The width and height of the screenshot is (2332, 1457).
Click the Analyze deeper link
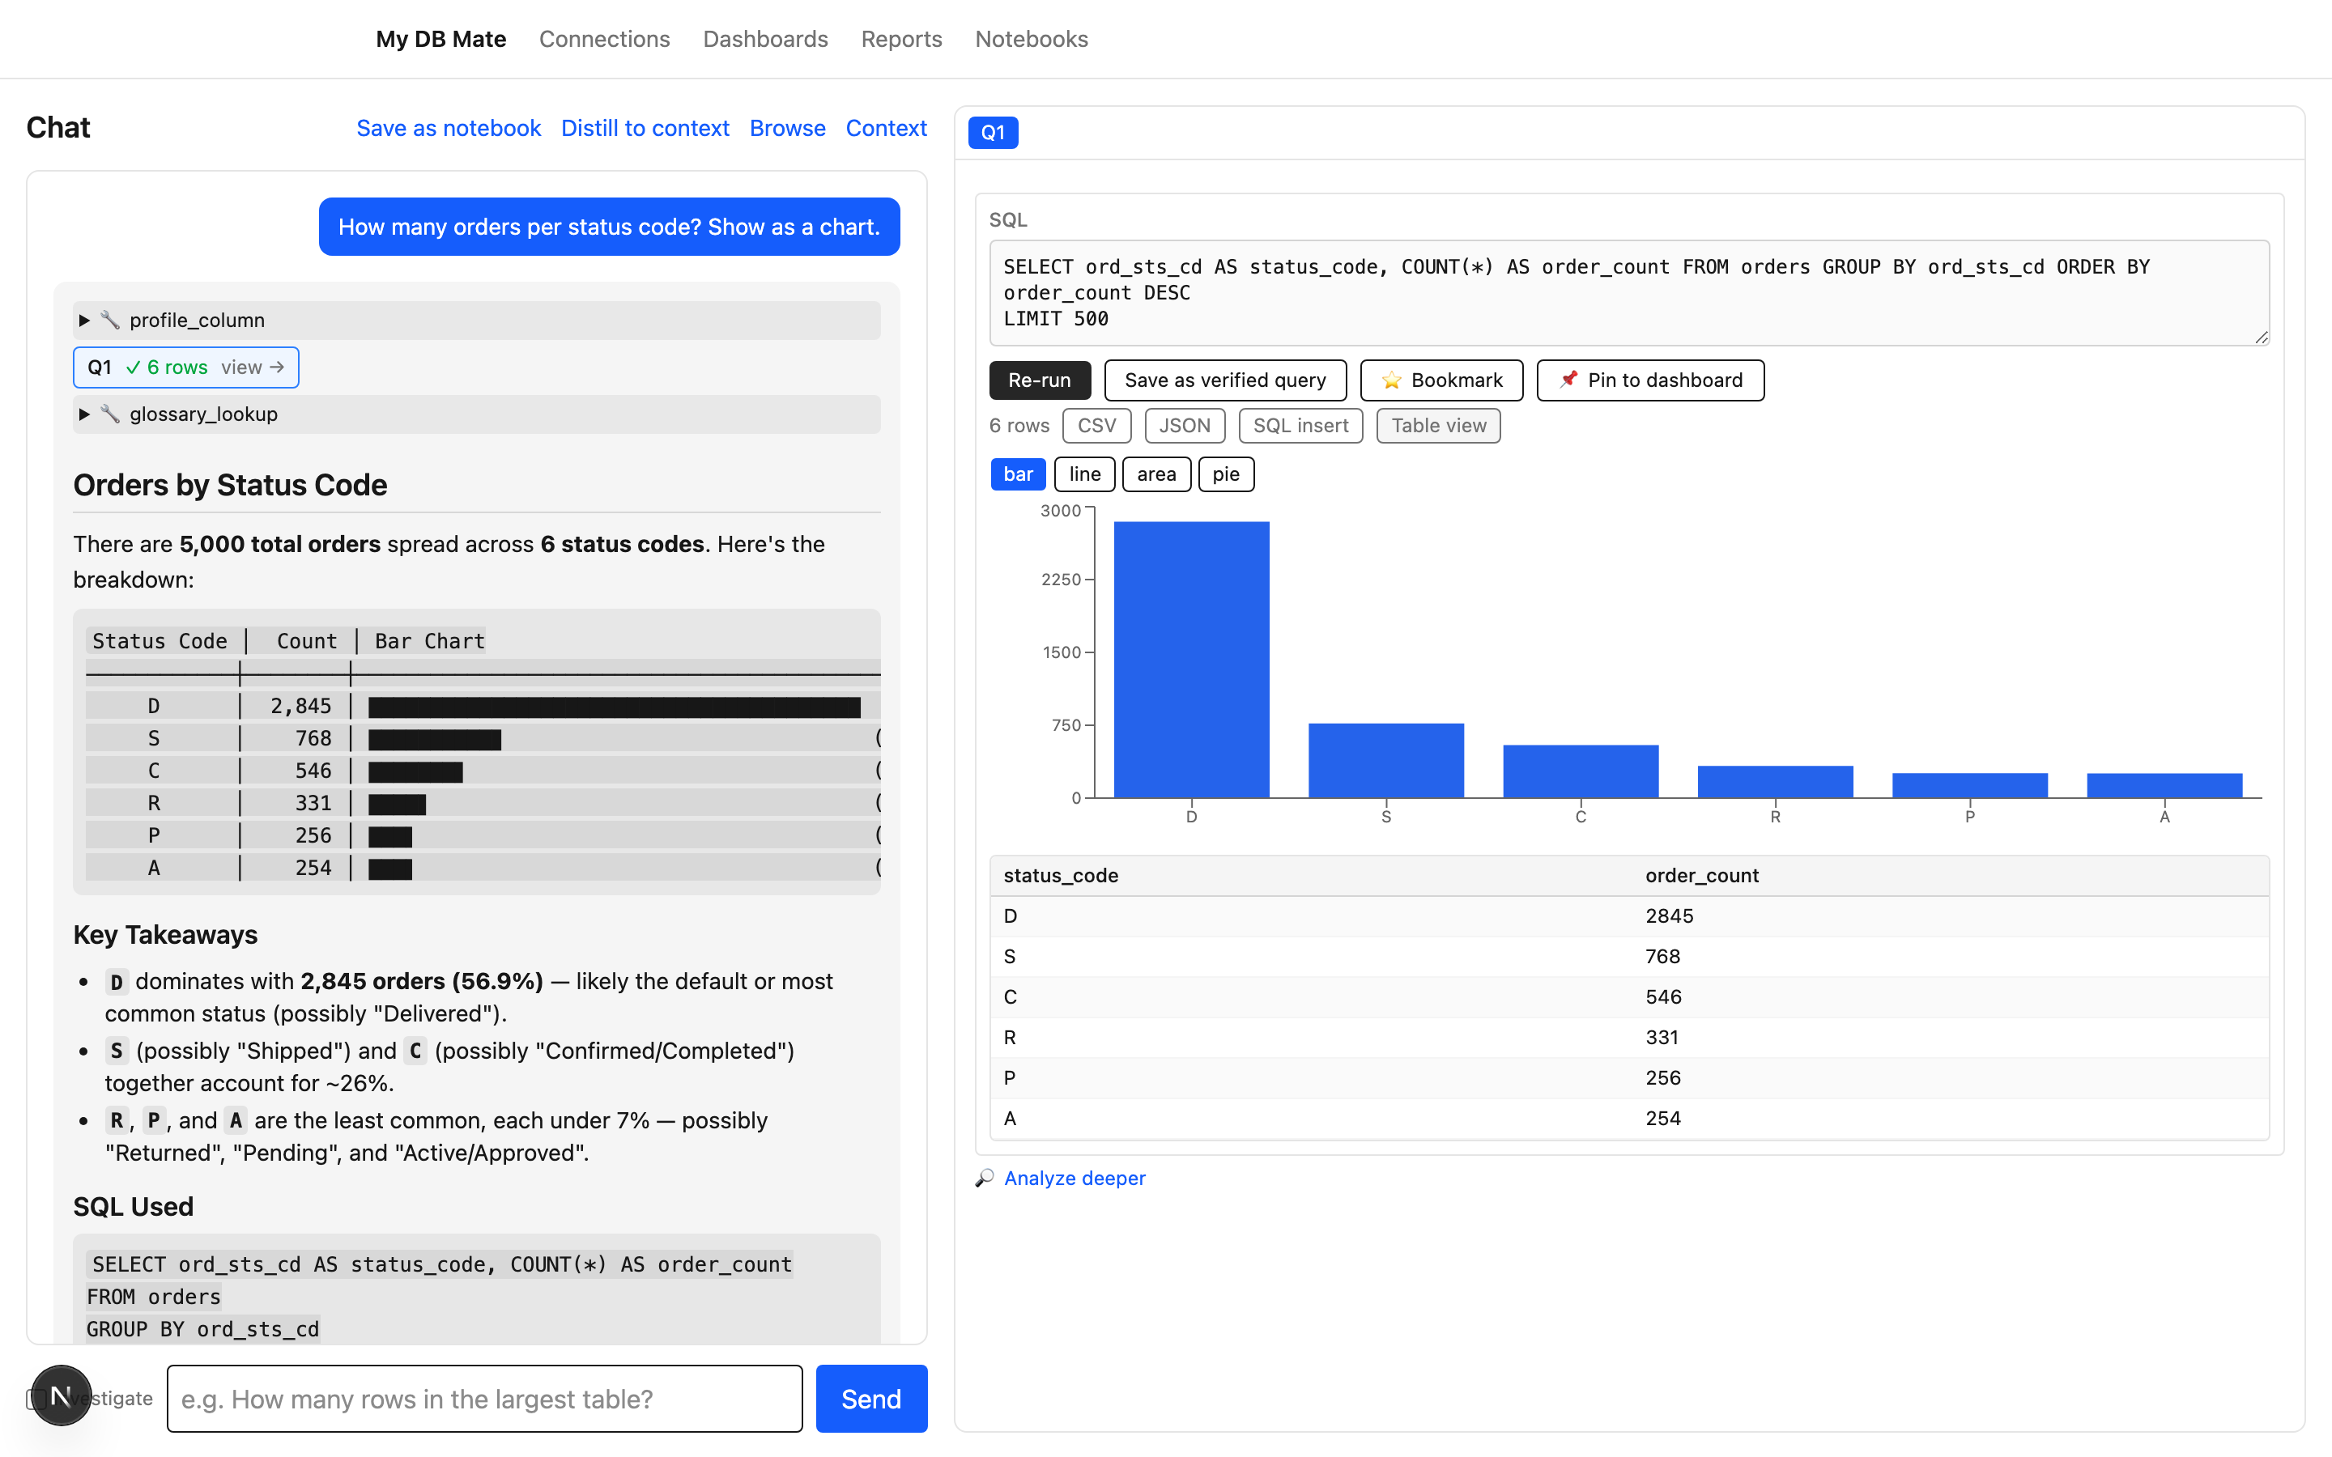click(1074, 1179)
